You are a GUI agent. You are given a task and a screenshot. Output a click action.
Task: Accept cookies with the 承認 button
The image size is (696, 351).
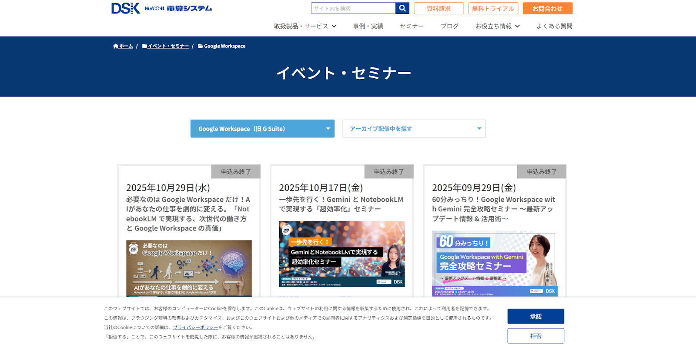(x=535, y=316)
